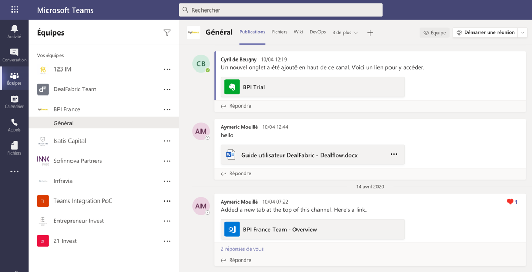
Task: Reply to Cyril de Beugny's message
Action: point(236,106)
